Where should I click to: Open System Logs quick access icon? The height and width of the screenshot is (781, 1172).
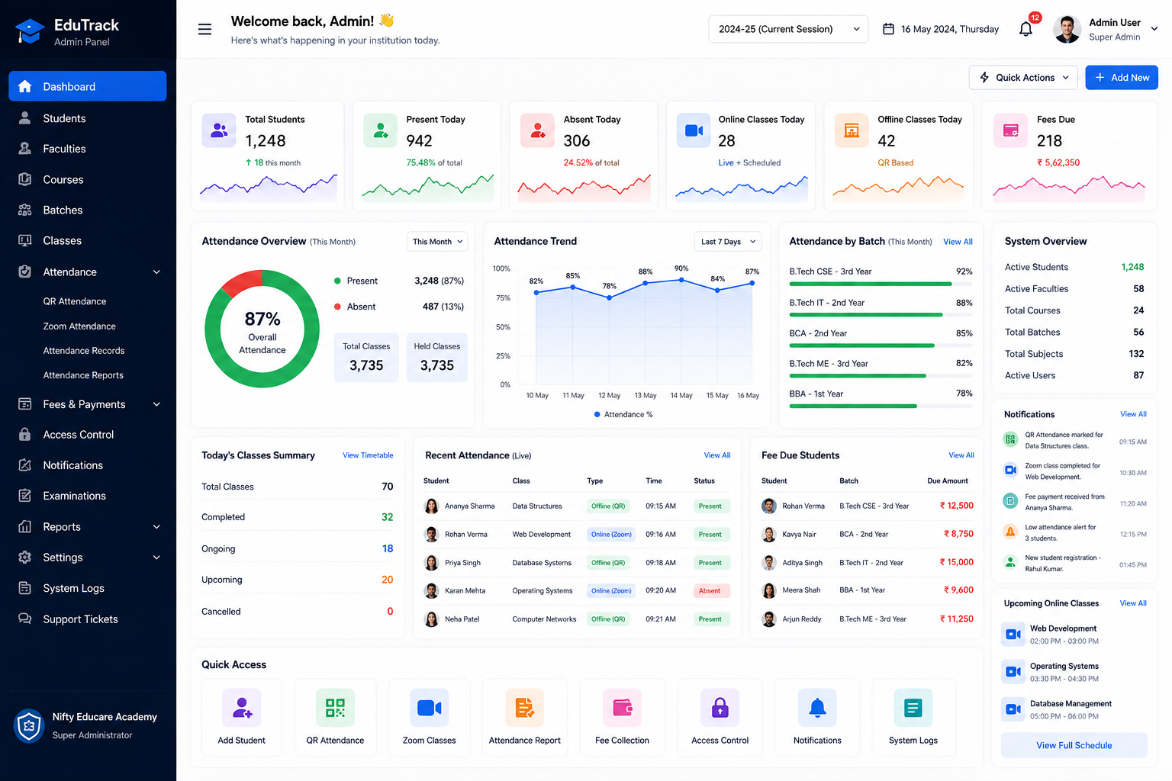tap(913, 708)
